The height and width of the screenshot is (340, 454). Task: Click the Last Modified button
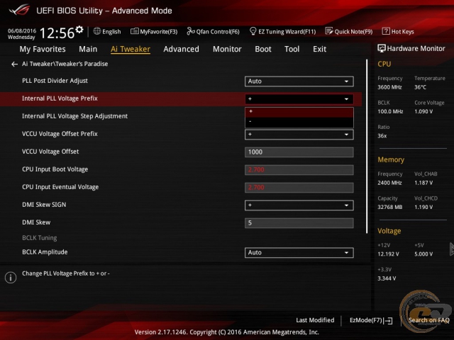coord(315,320)
